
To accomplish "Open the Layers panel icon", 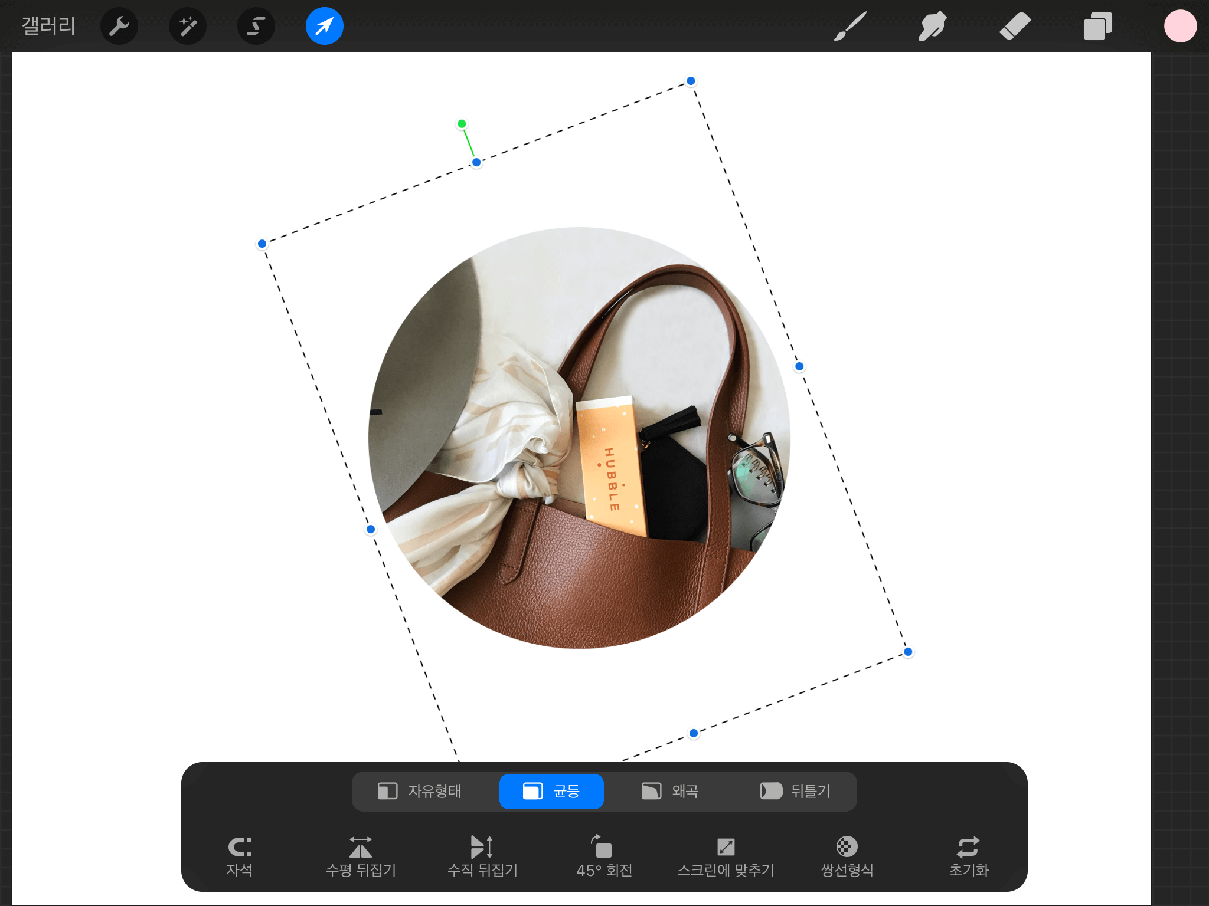I will pos(1097,26).
